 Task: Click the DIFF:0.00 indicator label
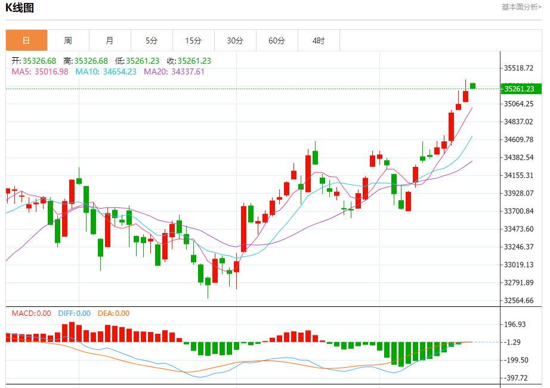click(75, 313)
